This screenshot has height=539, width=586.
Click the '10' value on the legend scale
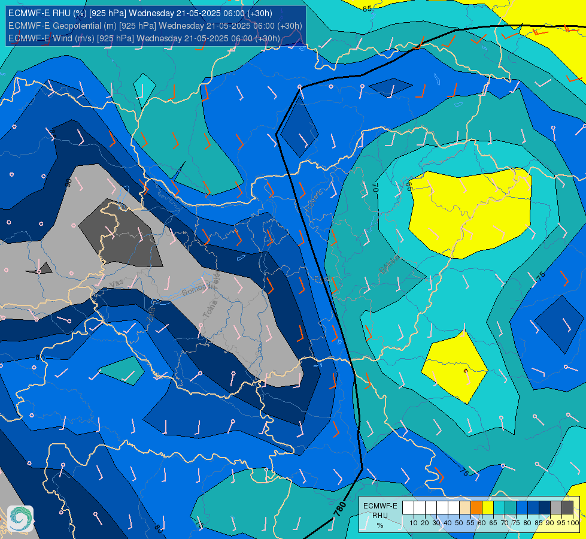click(x=414, y=523)
